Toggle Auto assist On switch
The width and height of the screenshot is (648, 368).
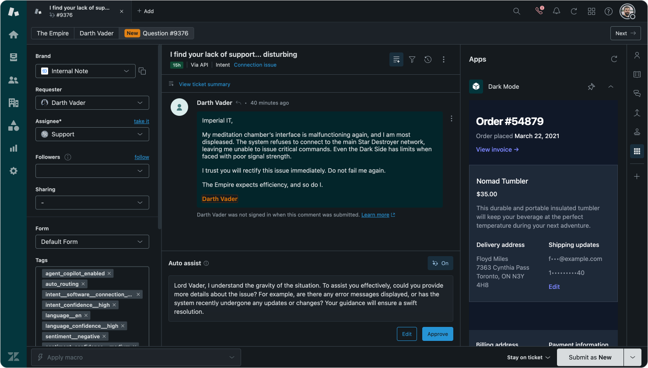coord(440,263)
